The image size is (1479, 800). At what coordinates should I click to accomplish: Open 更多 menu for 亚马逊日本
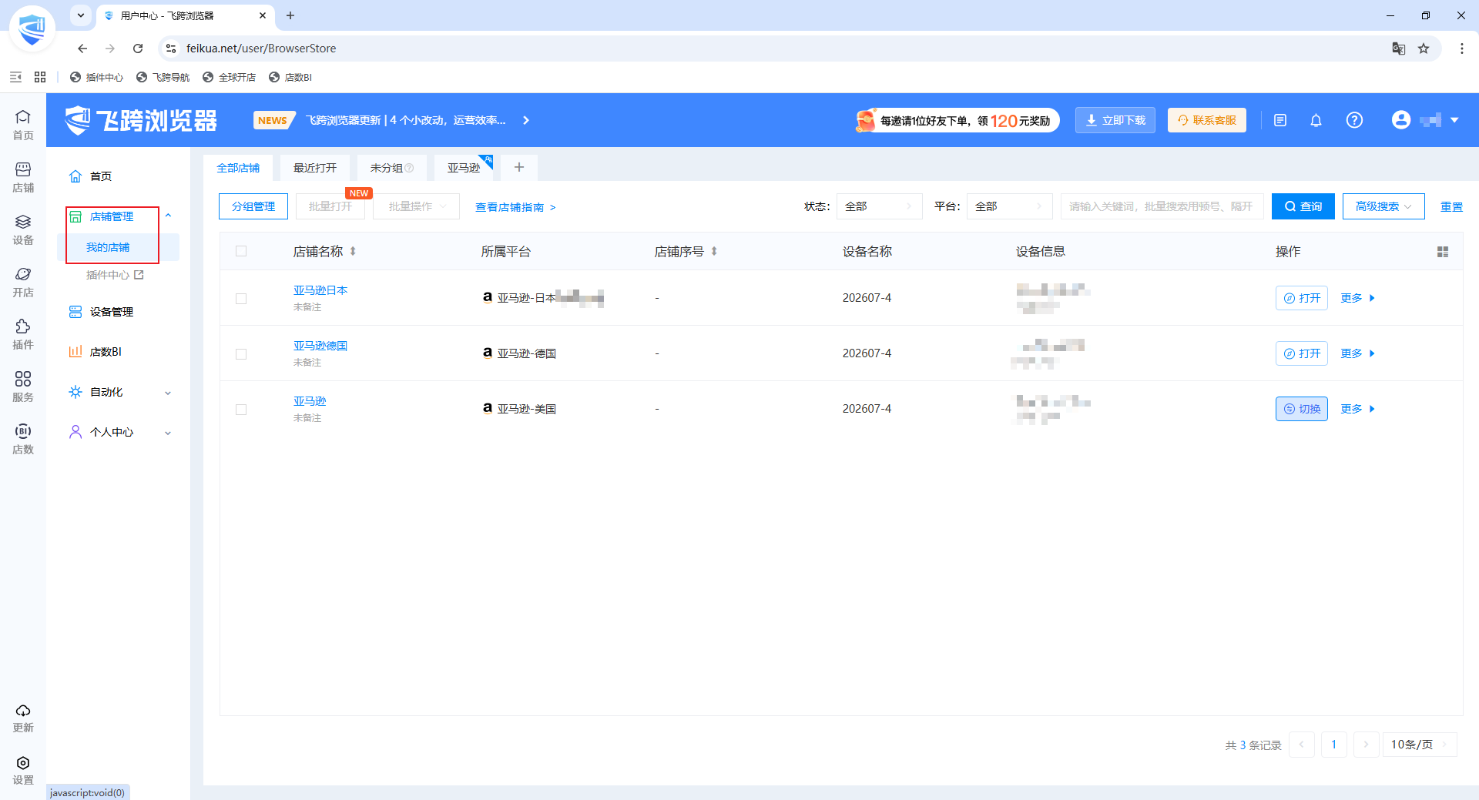[x=1357, y=298]
